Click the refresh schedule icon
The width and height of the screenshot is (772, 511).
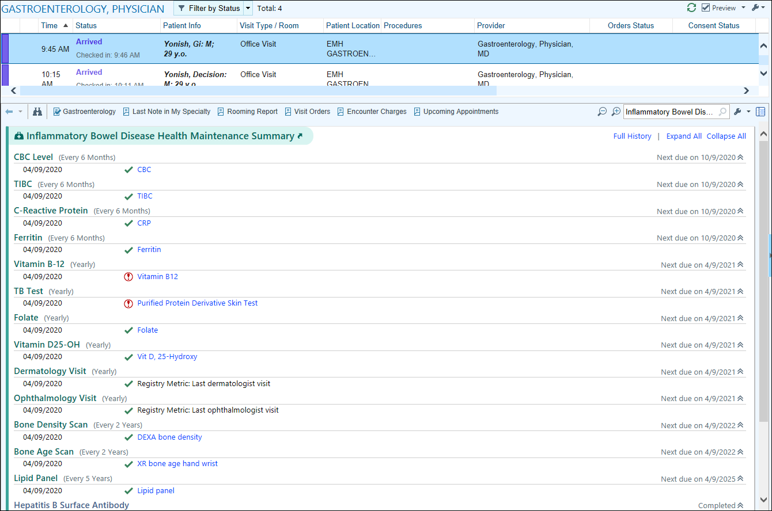tap(691, 8)
